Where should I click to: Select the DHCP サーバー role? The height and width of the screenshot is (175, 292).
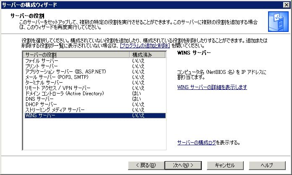95,104
